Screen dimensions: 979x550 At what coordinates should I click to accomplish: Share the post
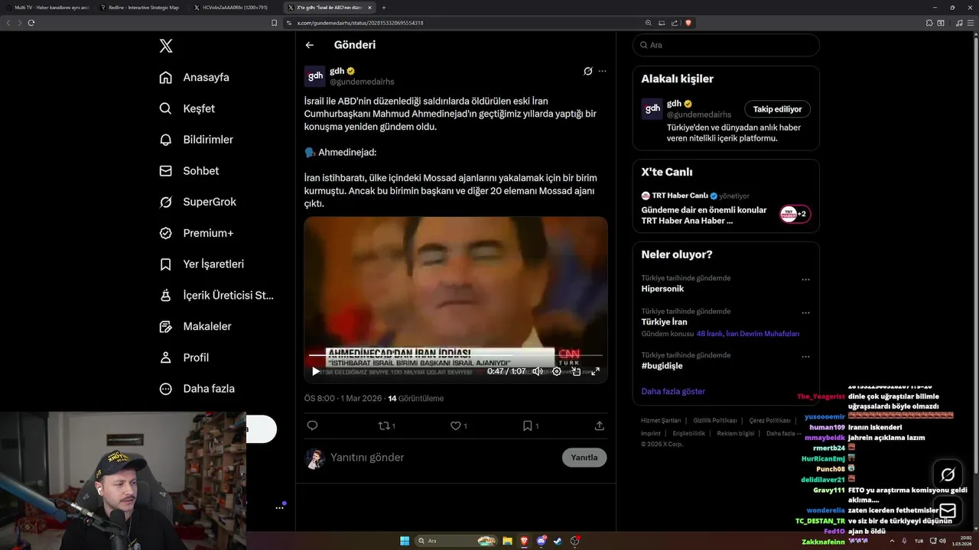600,425
